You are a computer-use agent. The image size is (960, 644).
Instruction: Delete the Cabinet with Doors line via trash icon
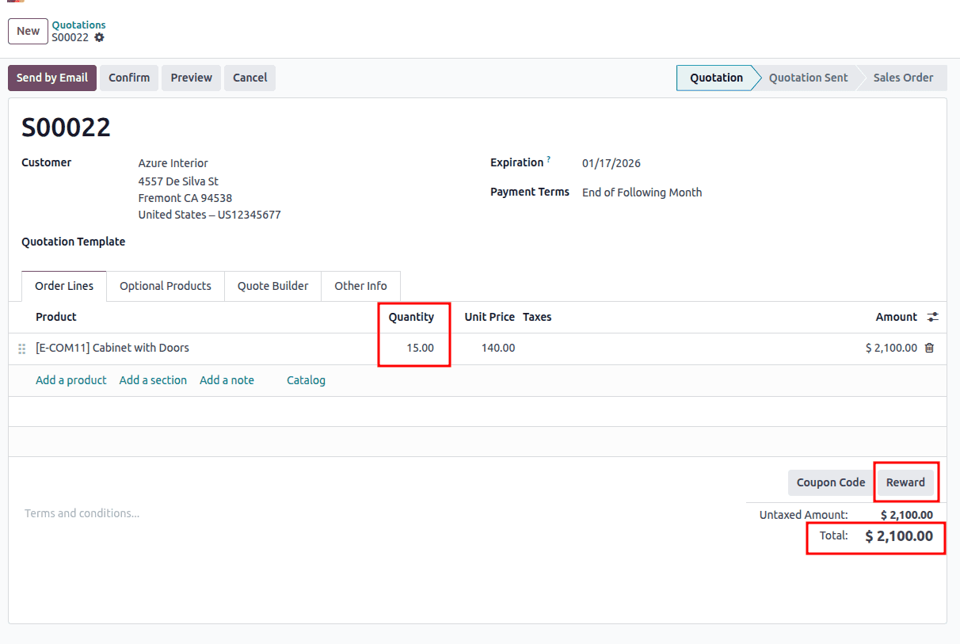(x=929, y=348)
